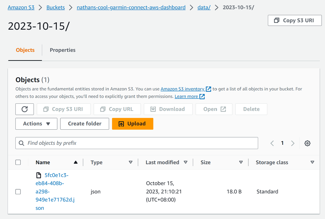Viewport: 325px width, 219px height.
Task: Select the Objects tab
Action: coord(25,50)
